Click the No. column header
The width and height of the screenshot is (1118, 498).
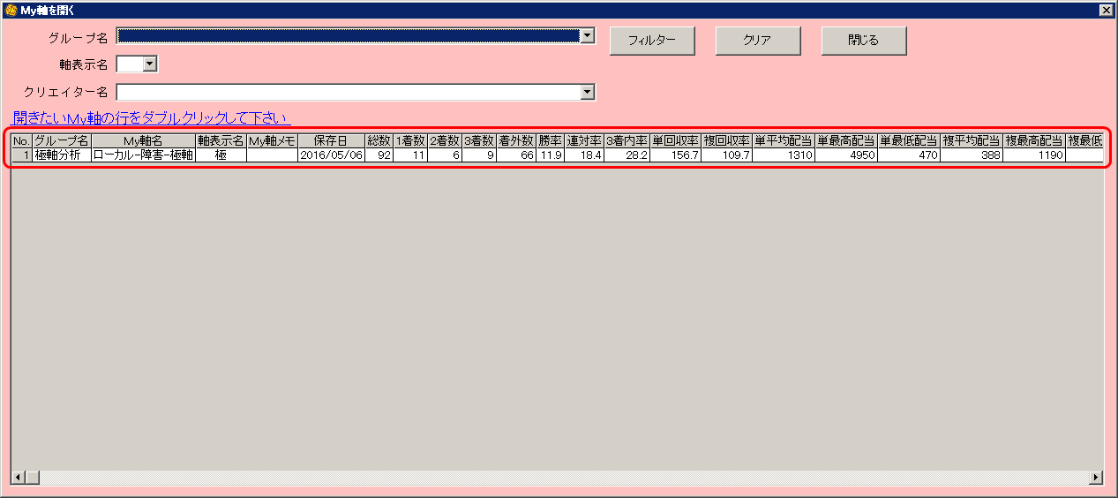[x=21, y=140]
